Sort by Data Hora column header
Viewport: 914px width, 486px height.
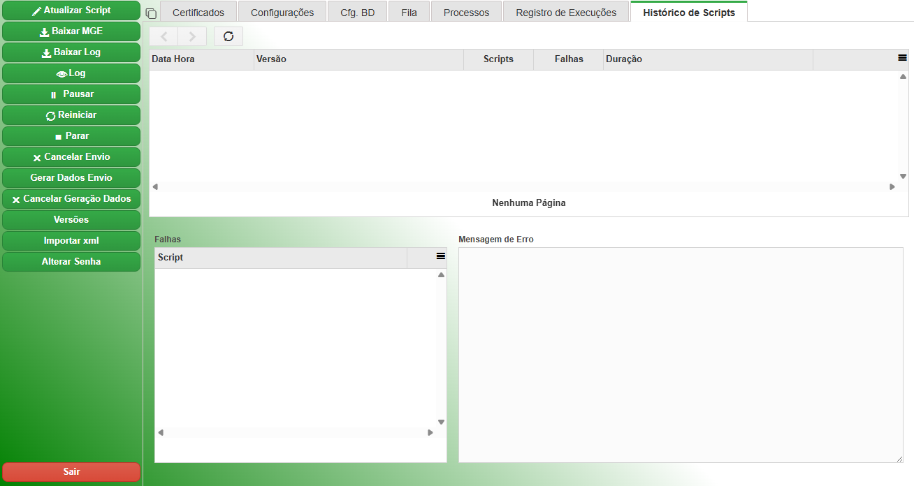pyautogui.click(x=202, y=59)
